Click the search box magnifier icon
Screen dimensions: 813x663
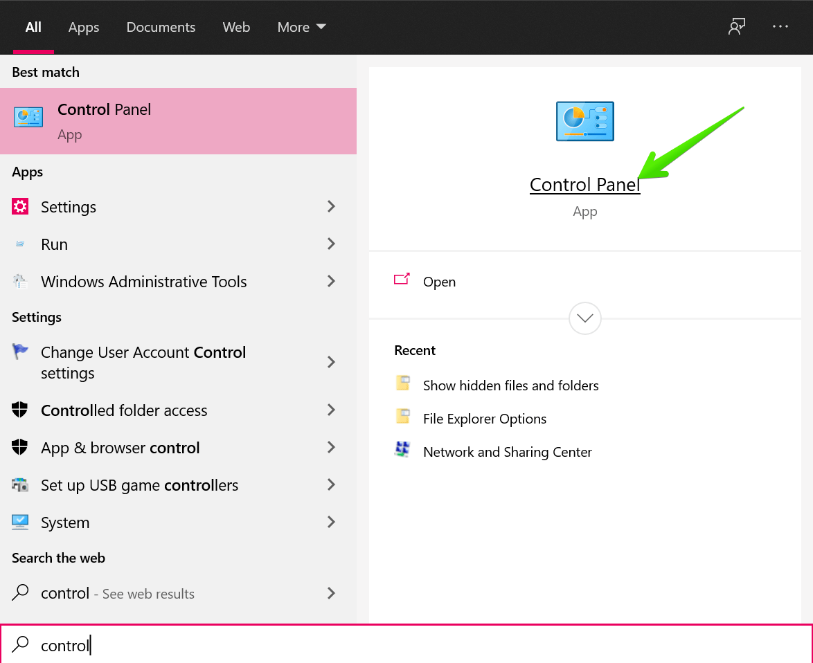tap(20, 644)
